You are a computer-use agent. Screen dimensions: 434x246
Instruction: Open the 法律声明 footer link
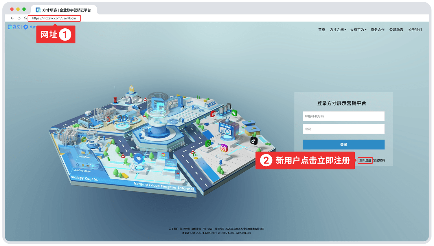(x=185, y=229)
